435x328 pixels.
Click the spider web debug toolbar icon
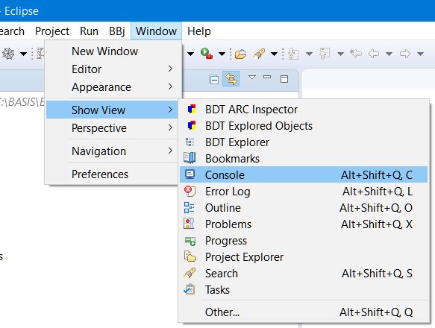coord(8,53)
